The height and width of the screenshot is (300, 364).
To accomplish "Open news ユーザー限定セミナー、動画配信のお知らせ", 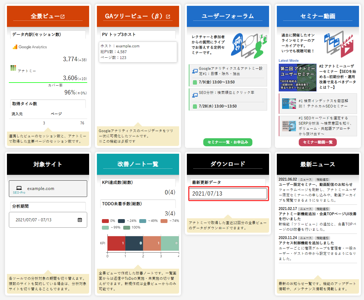I will (x=315, y=184).
